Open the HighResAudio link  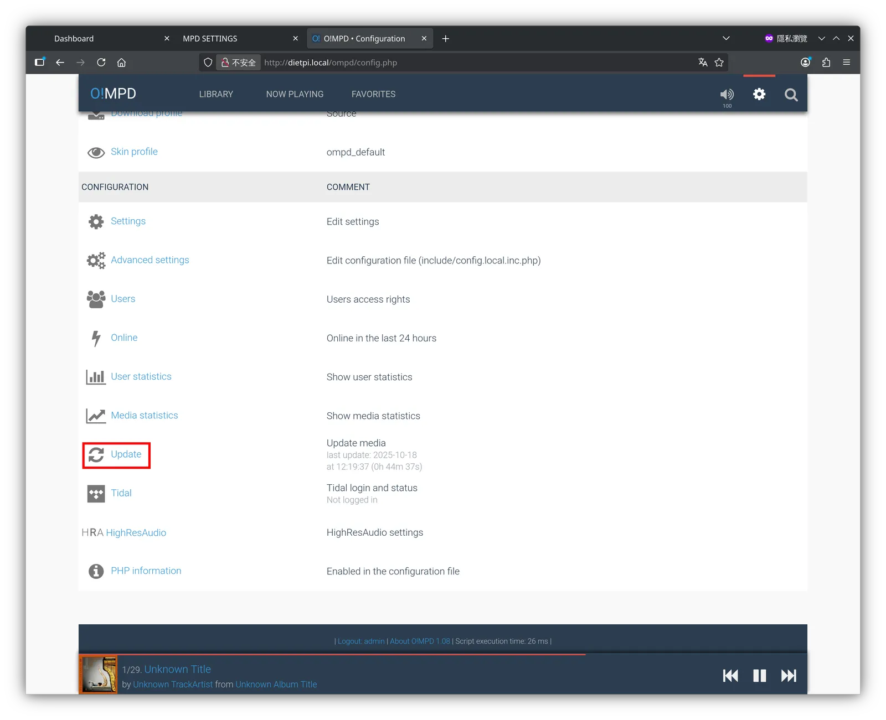[x=136, y=532]
